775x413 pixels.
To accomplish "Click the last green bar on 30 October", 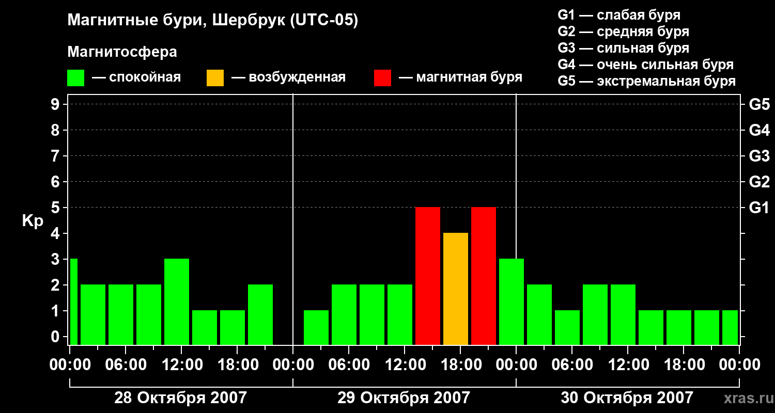I will pyautogui.click(x=730, y=328).
